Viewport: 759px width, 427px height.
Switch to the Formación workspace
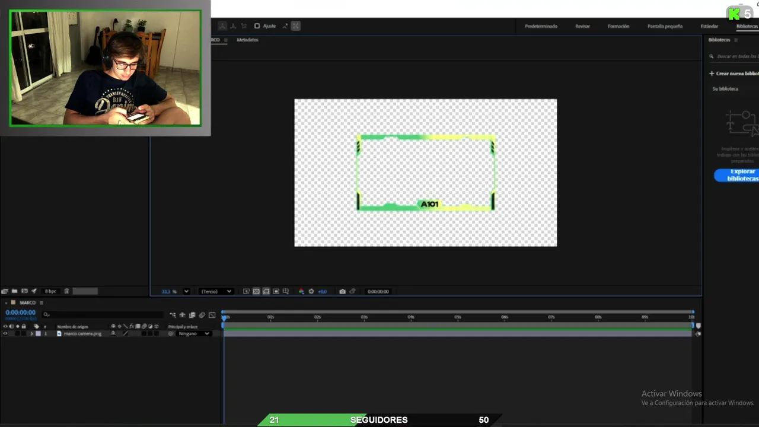[618, 26]
